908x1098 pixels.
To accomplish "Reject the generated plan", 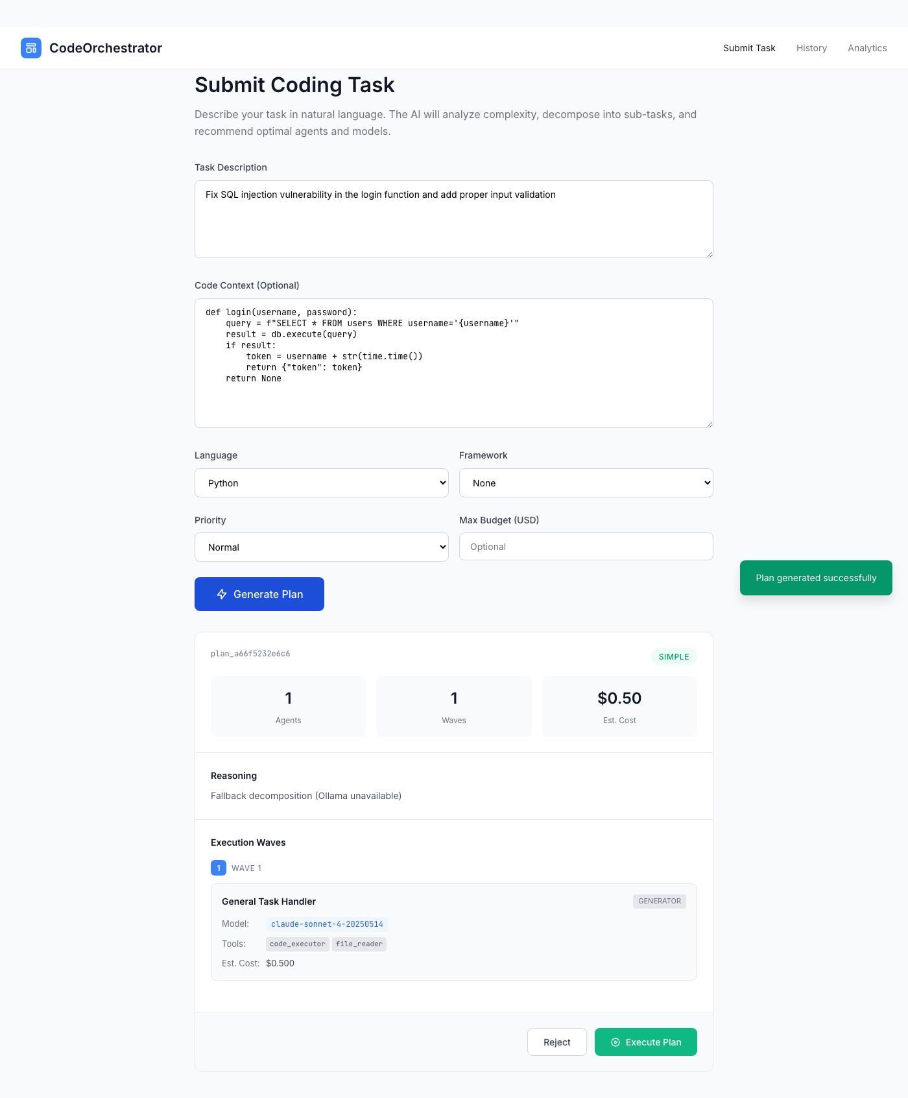I will [x=557, y=1042].
